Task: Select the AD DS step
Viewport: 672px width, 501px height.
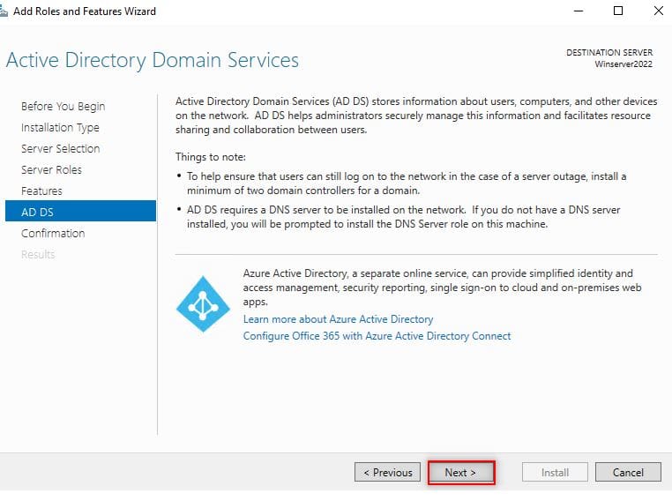Action: (x=80, y=212)
